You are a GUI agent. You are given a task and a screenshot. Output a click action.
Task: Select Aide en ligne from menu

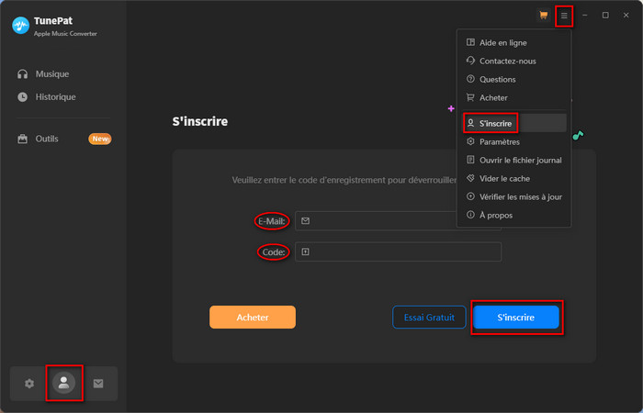coord(502,42)
